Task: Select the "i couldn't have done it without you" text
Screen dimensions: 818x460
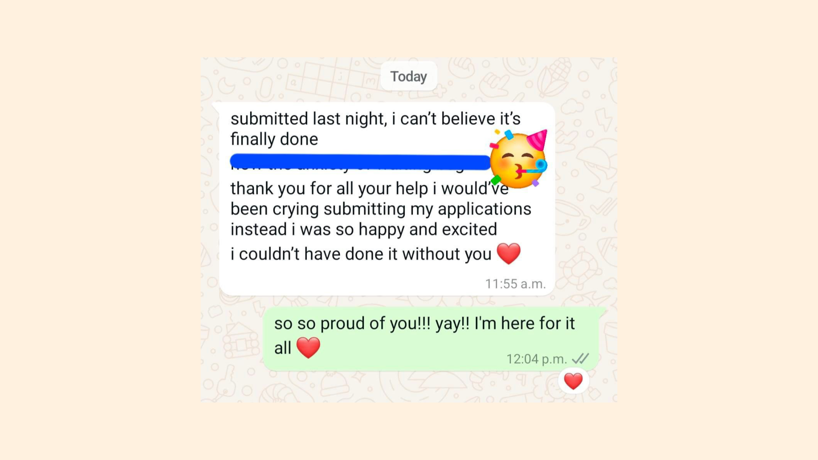Action: pyautogui.click(x=361, y=254)
